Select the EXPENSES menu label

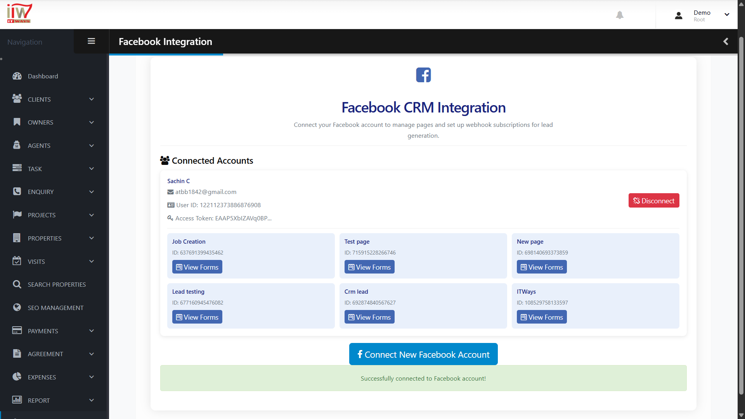tap(42, 377)
